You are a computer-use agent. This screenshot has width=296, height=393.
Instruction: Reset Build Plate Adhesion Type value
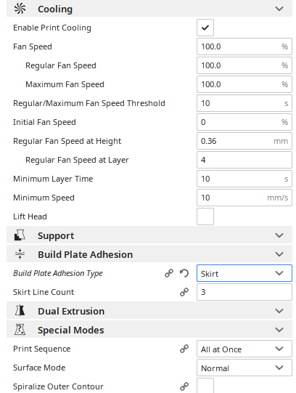pyautogui.click(x=184, y=273)
